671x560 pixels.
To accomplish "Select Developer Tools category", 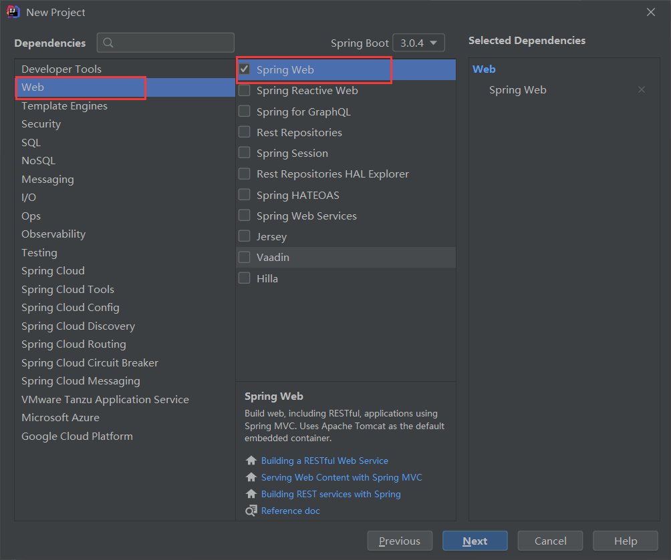I will [x=124, y=69].
